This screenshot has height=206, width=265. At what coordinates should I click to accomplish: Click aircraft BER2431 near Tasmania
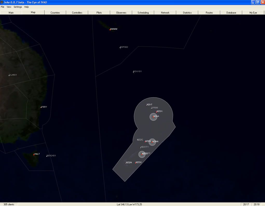tap(47, 156)
